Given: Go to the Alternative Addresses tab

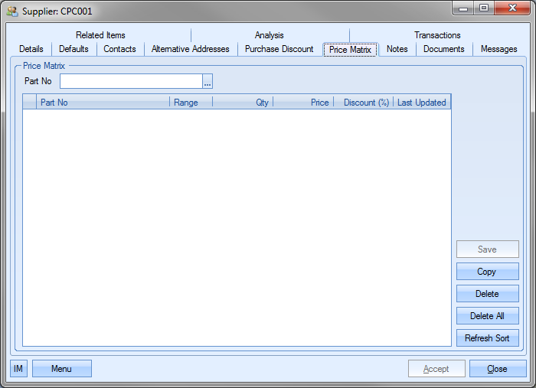Looking at the screenshot, I should 190,49.
